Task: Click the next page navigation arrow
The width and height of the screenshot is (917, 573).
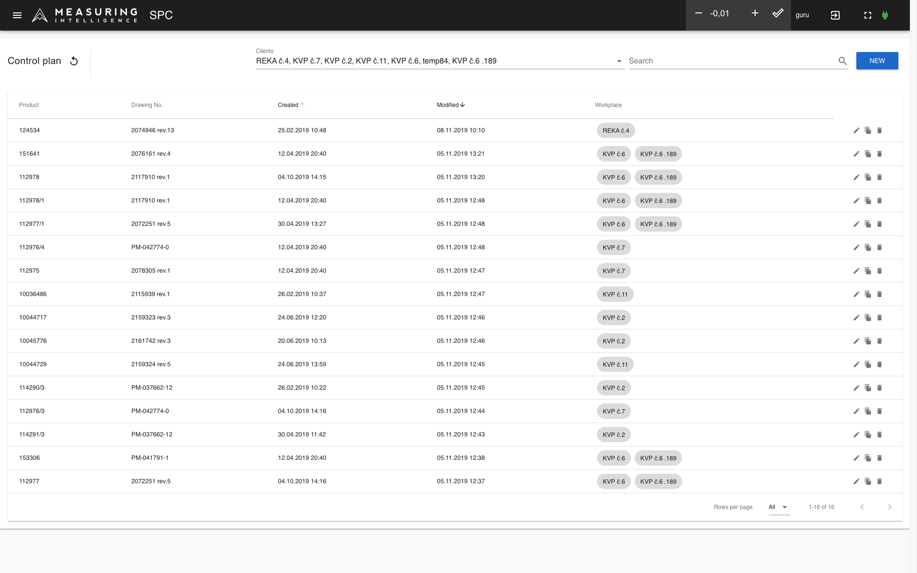Action: tap(890, 507)
